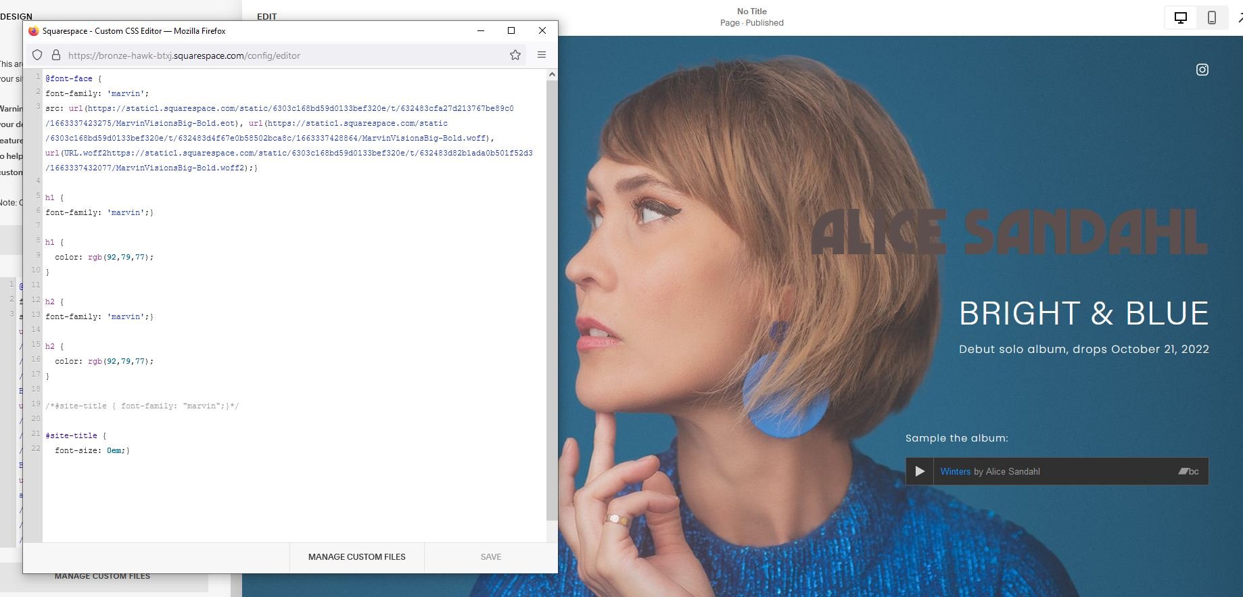Minimize the Custom CSS Editor window

pos(481,30)
